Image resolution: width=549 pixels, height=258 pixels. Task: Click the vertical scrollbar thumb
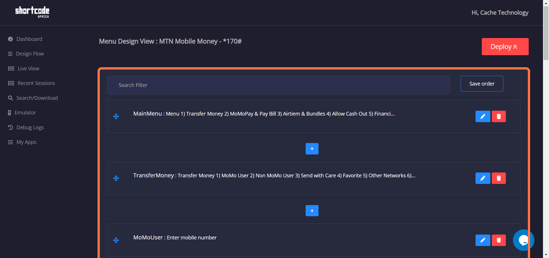(x=546, y=33)
